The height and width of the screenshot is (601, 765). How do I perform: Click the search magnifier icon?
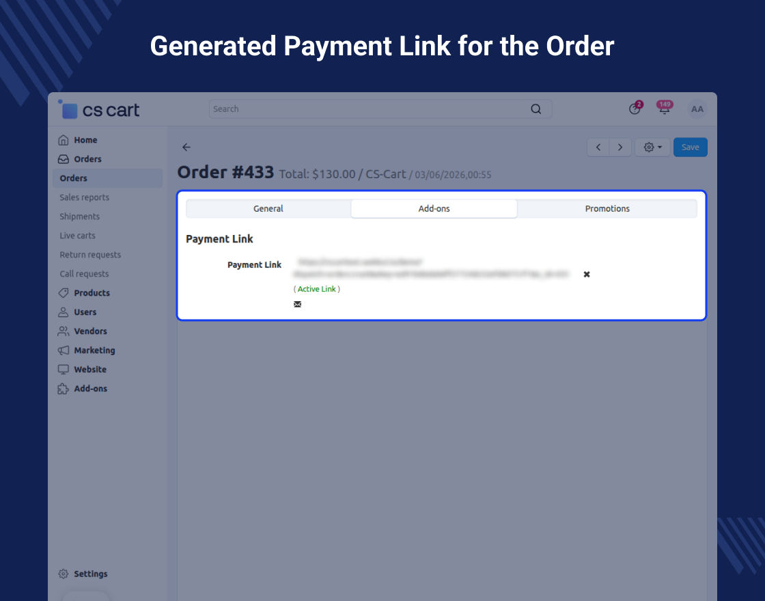pos(536,109)
